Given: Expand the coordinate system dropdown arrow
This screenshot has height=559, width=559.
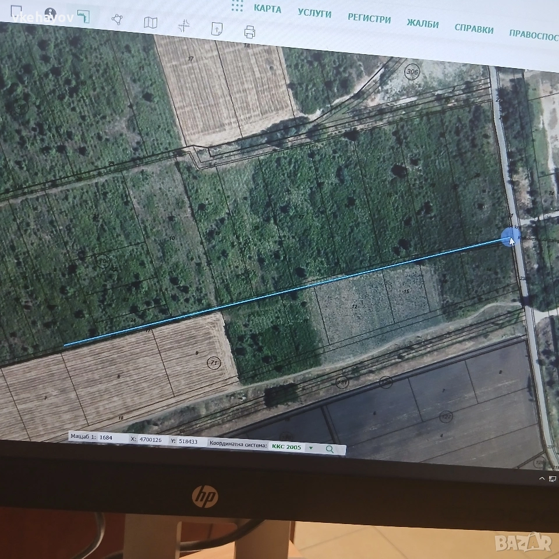Looking at the screenshot, I should (310, 448).
